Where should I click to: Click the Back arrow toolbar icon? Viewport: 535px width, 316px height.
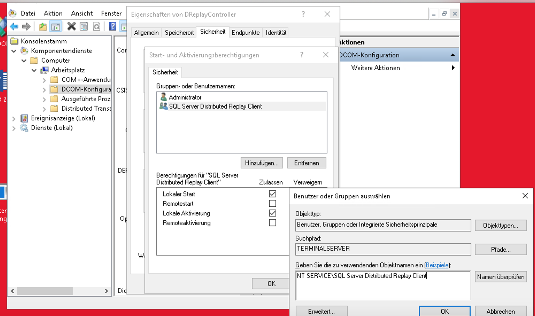pos(14,26)
